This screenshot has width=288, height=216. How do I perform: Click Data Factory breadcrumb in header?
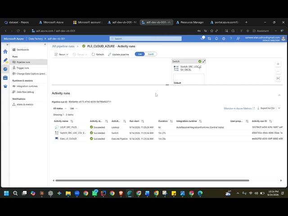pos(36,39)
